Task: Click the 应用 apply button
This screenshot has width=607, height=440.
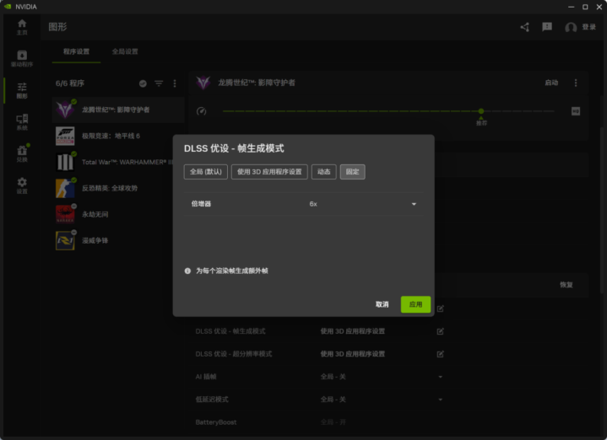Action: coord(415,304)
